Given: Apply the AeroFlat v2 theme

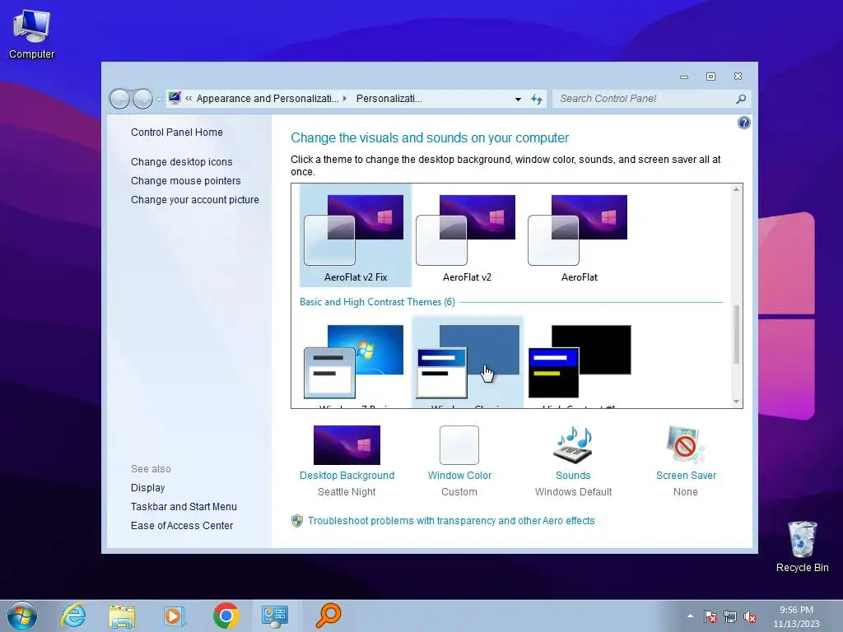Looking at the screenshot, I should [467, 235].
